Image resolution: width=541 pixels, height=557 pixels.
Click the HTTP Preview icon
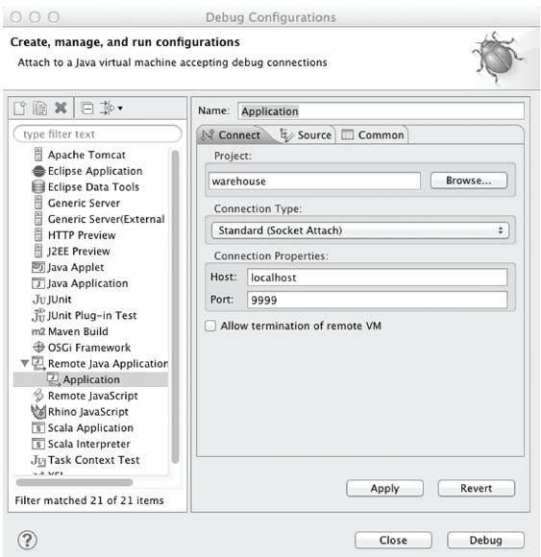[38, 235]
